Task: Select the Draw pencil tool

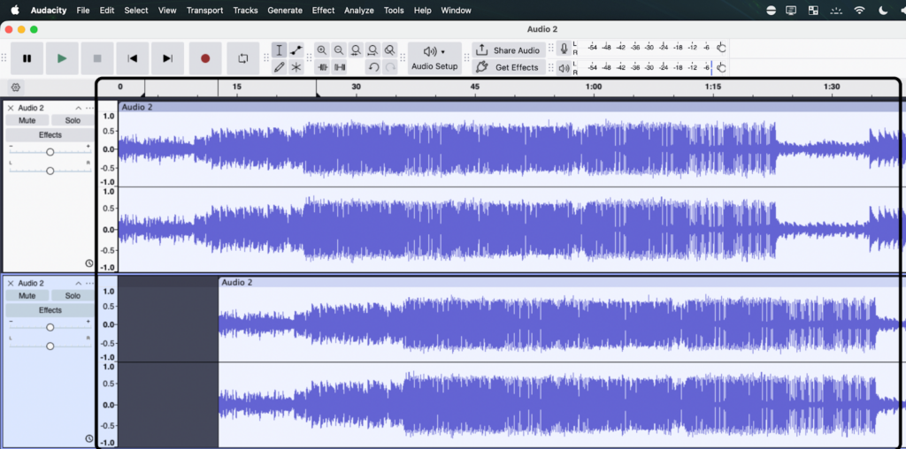Action: (x=279, y=67)
